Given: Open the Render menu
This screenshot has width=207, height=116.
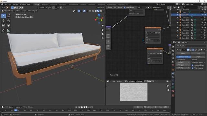Looking at the screenshot, I should [x=16, y=4].
